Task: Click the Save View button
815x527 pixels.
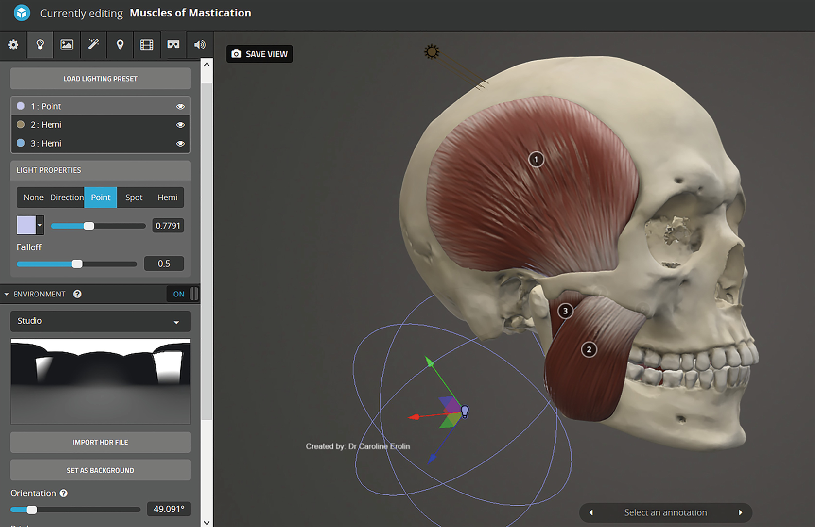Action: point(260,54)
